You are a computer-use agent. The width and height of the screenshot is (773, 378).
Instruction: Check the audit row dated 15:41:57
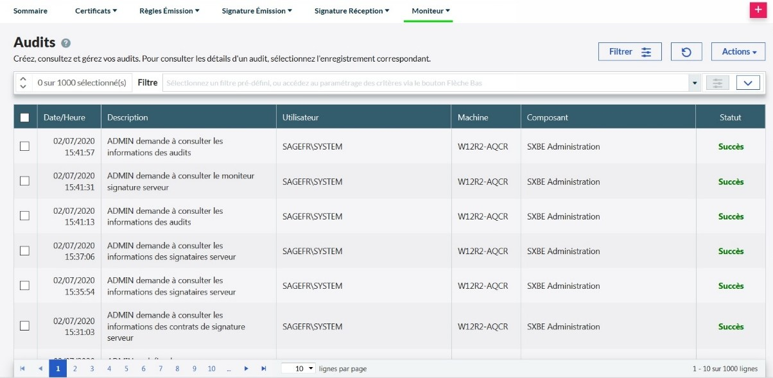tap(24, 146)
